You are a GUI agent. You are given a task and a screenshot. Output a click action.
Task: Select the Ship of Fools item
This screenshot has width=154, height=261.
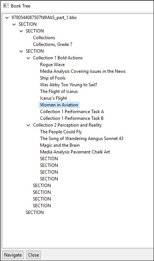pyautogui.click(x=53, y=78)
